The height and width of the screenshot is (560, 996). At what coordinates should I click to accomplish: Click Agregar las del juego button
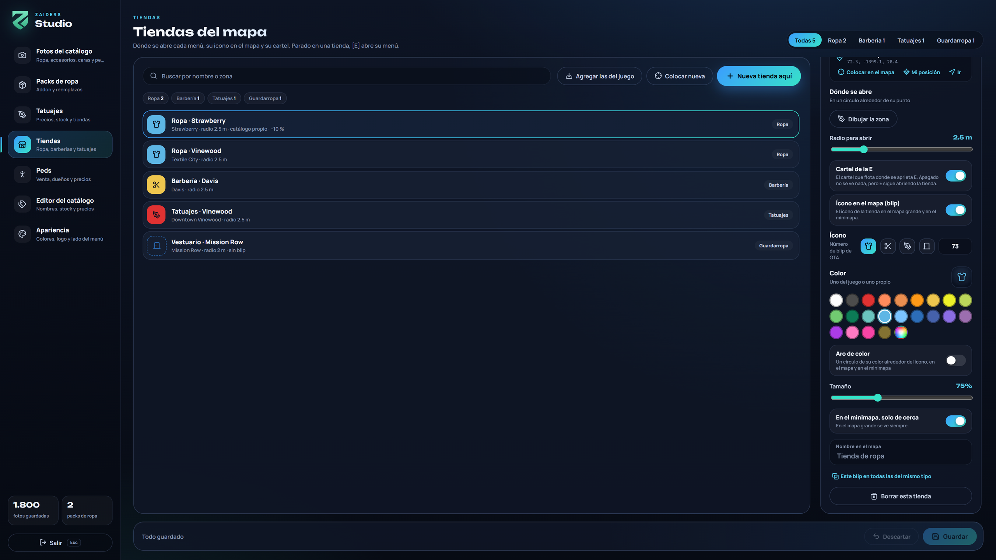[x=600, y=76]
